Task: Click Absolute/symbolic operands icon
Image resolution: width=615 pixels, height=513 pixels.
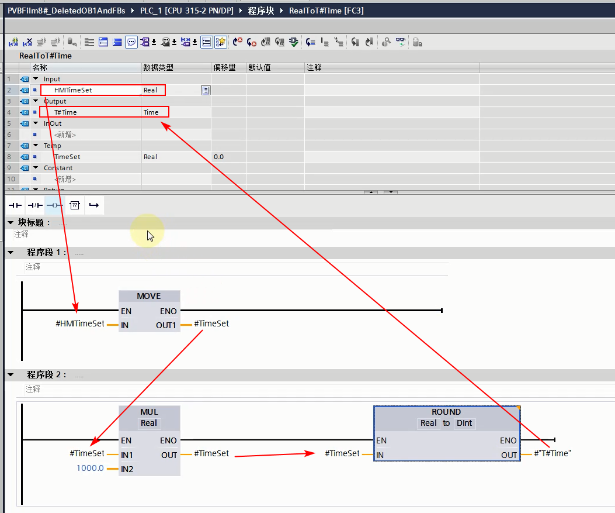Action: click(145, 42)
